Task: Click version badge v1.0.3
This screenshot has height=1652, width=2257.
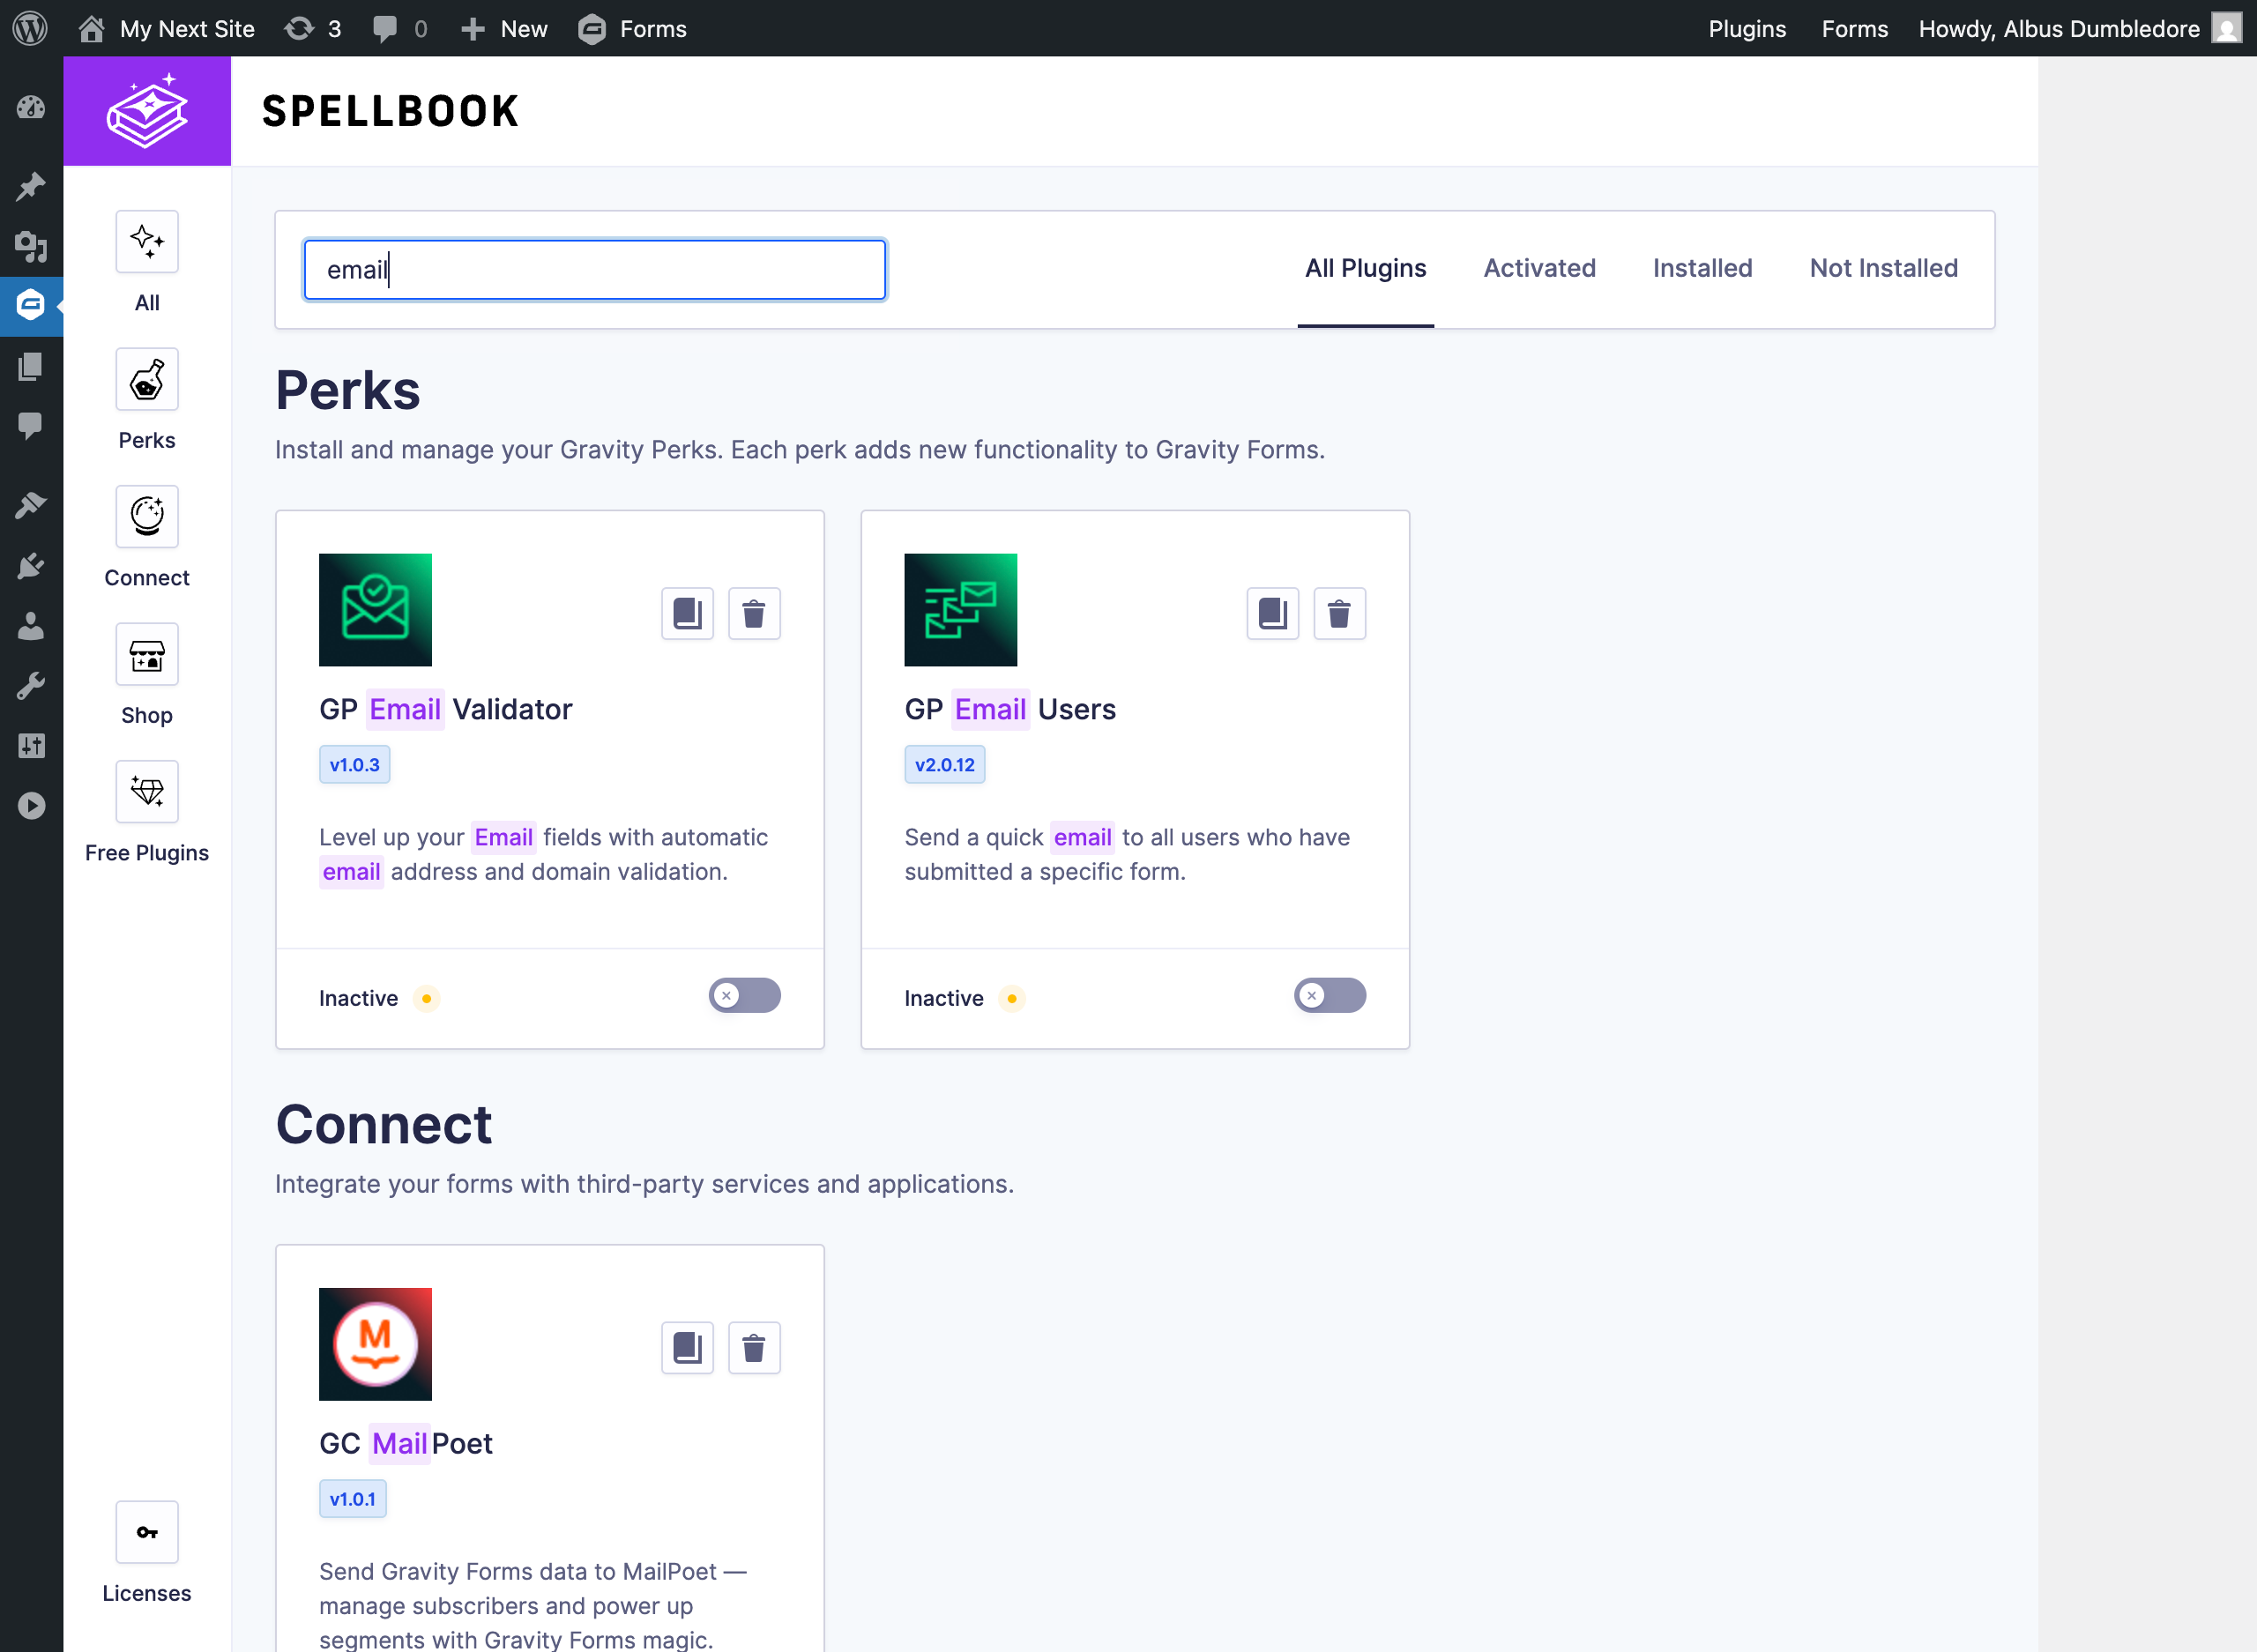Action: [354, 765]
